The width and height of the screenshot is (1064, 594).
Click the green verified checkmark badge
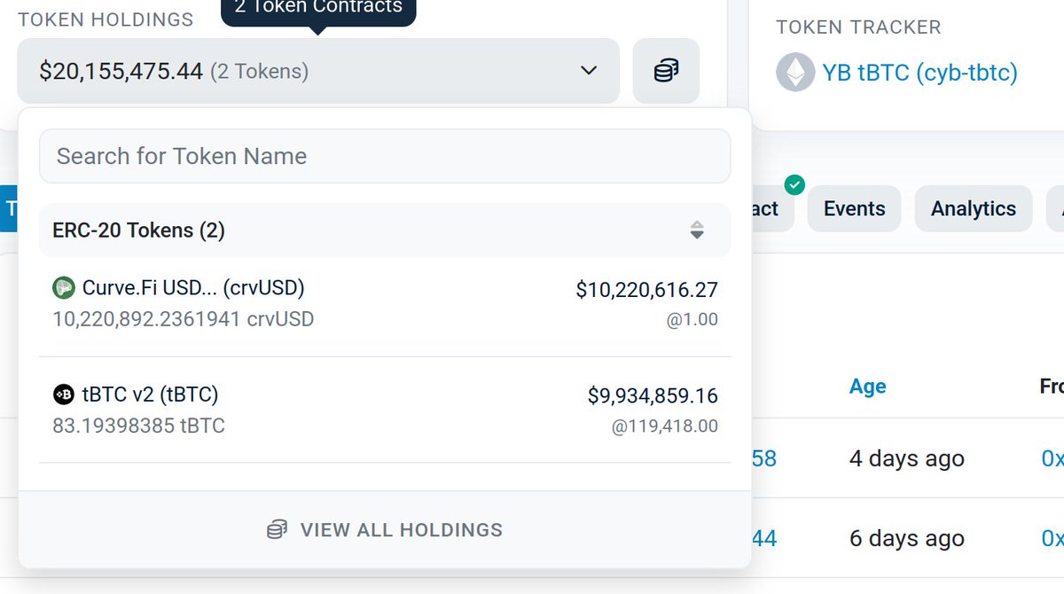tap(794, 185)
